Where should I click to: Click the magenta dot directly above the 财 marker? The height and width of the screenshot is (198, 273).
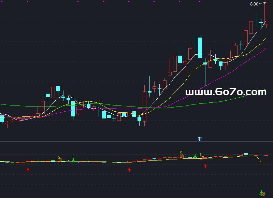click(200, 2)
